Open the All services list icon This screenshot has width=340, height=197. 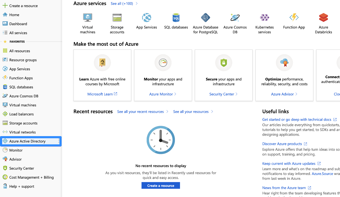tap(5, 33)
